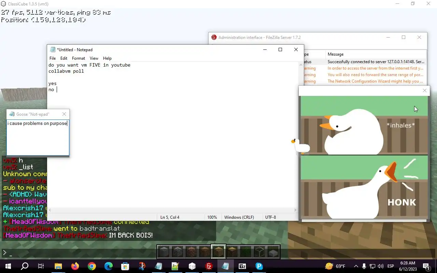Select the glass hotbar block

click(259, 252)
